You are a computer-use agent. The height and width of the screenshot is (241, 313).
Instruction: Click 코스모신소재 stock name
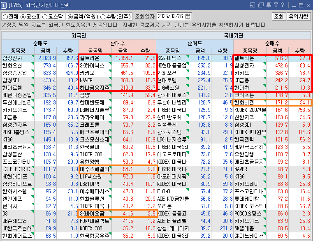point(95,139)
